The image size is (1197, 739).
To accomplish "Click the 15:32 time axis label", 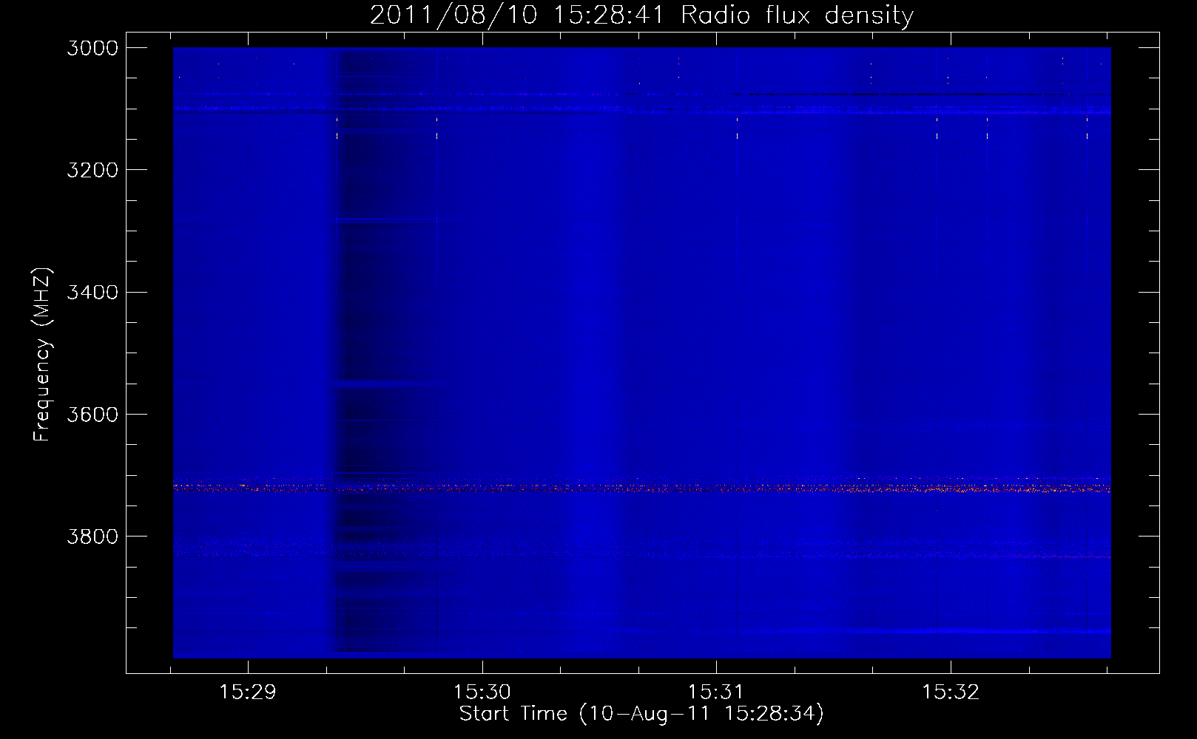I will (x=951, y=692).
